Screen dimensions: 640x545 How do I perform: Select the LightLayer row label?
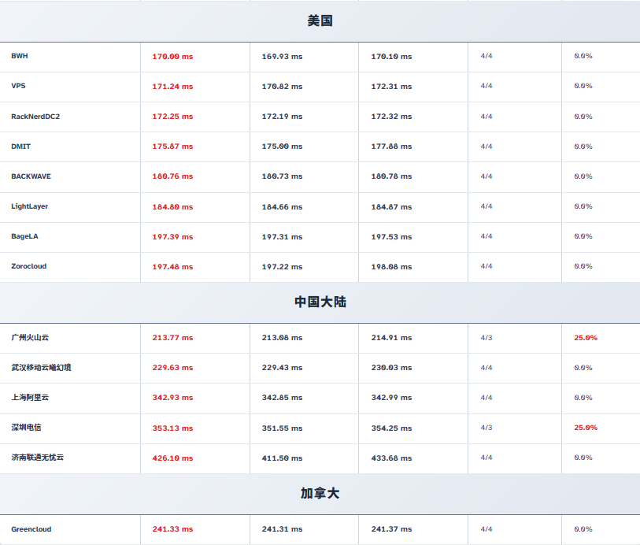click(30, 206)
